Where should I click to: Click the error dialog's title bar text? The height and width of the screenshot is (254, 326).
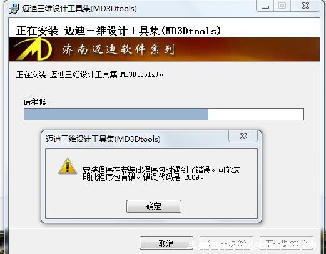[103, 139]
